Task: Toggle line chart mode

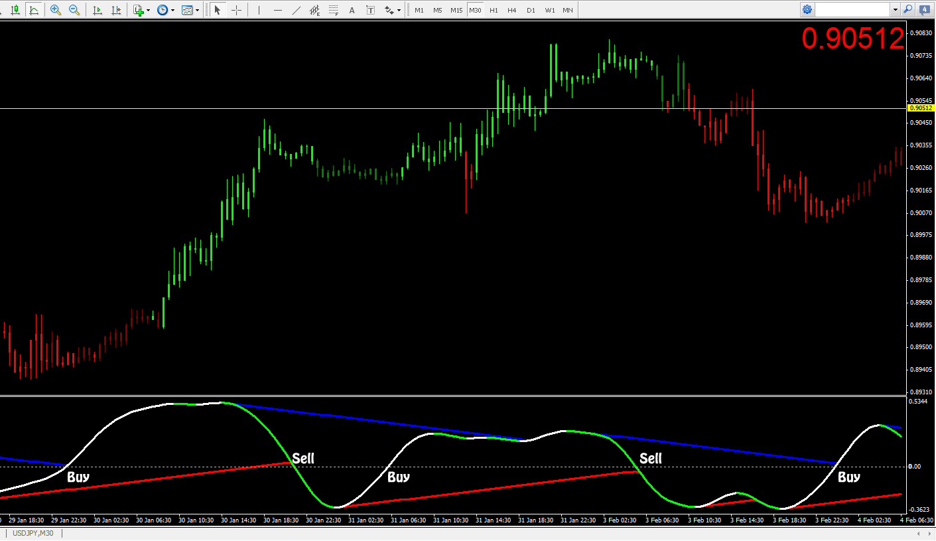Action: [34, 10]
